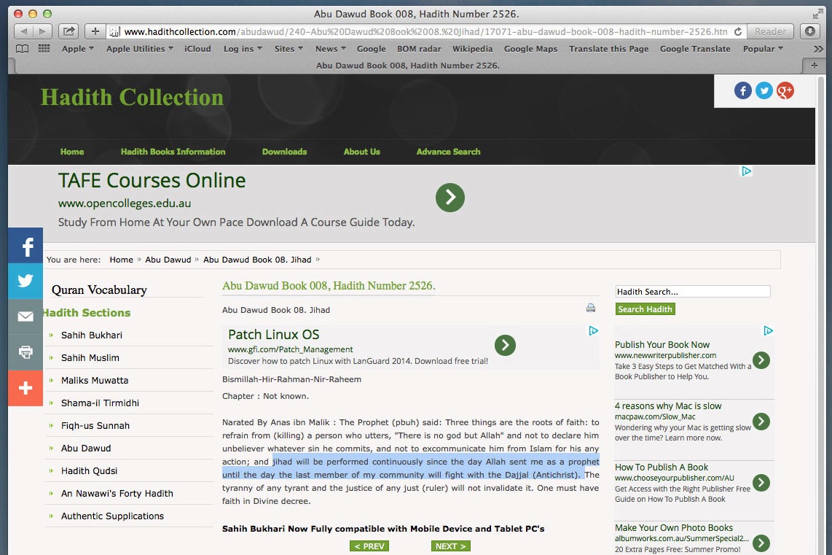Open the Apple Utilities bookmarks dropdown
The width and height of the screenshot is (832, 555).
(x=140, y=49)
